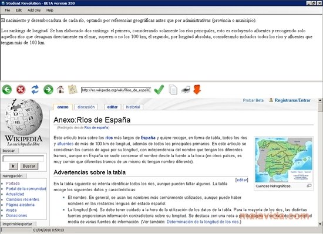Viewport: 323px width, 234px height.
Task: Enlarge the Cuencas hidrográficas image icon
Action: [x=309, y=186]
